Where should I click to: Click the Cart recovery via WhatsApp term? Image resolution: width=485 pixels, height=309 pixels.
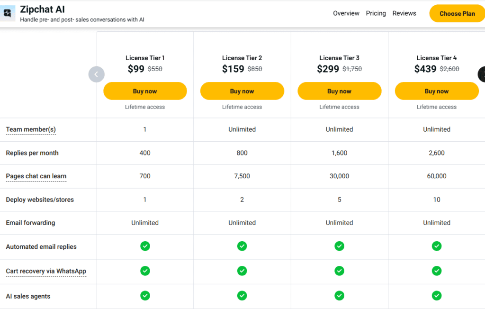pyautogui.click(x=45, y=271)
